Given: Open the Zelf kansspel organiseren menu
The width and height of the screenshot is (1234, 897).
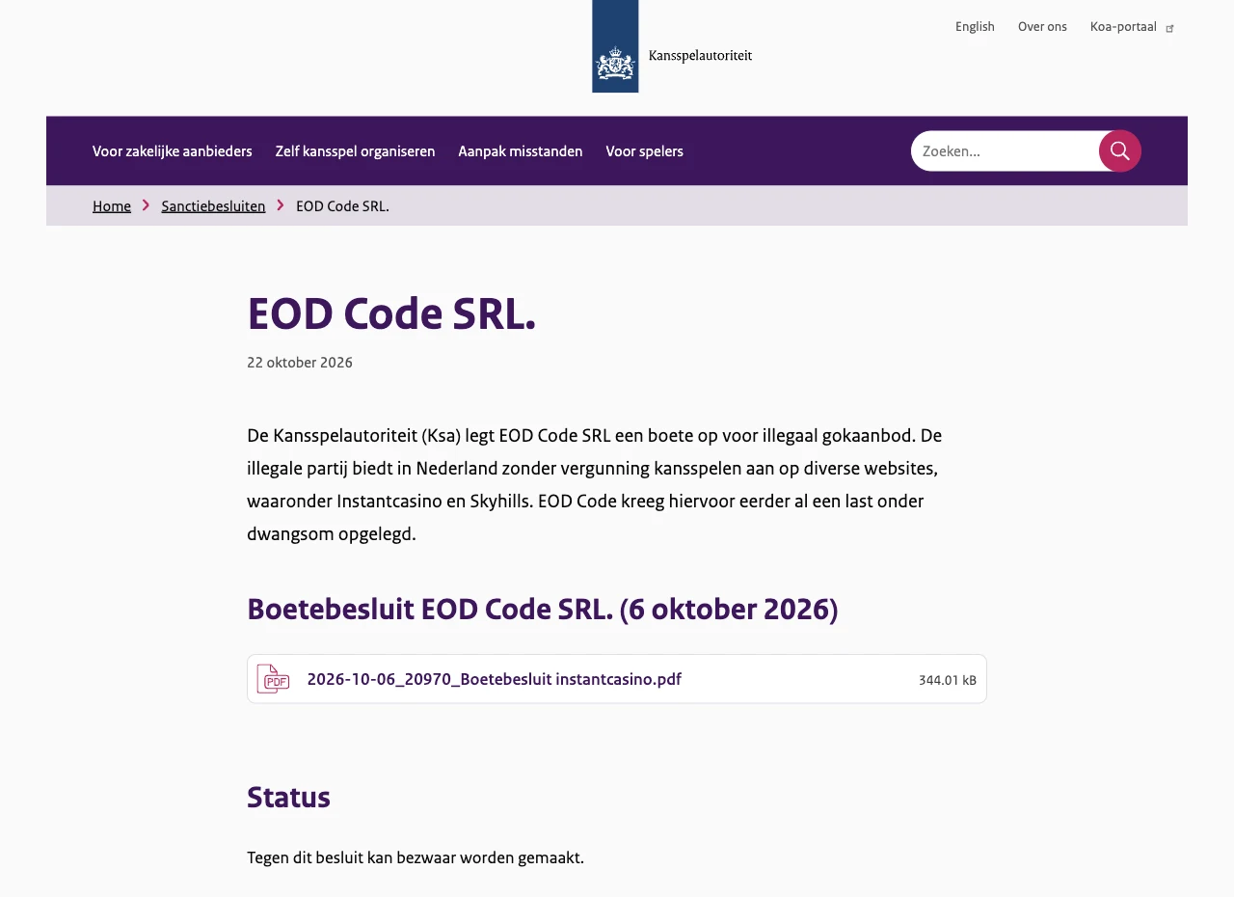Looking at the screenshot, I should (x=355, y=151).
